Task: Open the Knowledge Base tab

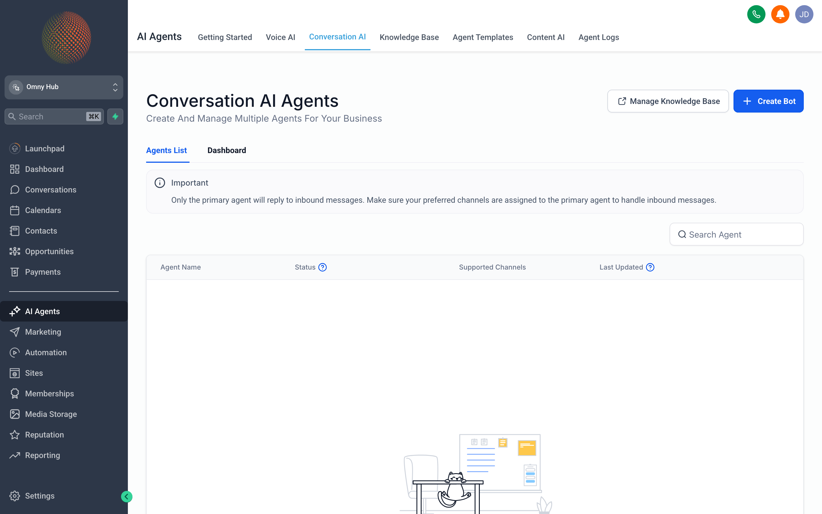Action: [409, 37]
